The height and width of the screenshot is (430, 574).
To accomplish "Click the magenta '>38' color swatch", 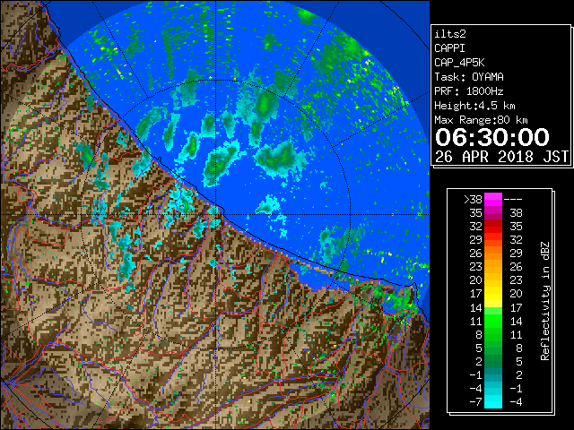I will click(x=493, y=200).
